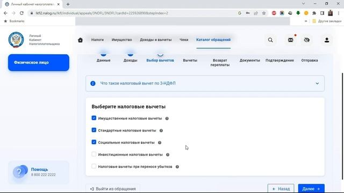Click the Личный Кабинет Налогоплательщика title text
Screen dimensions: 344x193
[x=44, y=40]
